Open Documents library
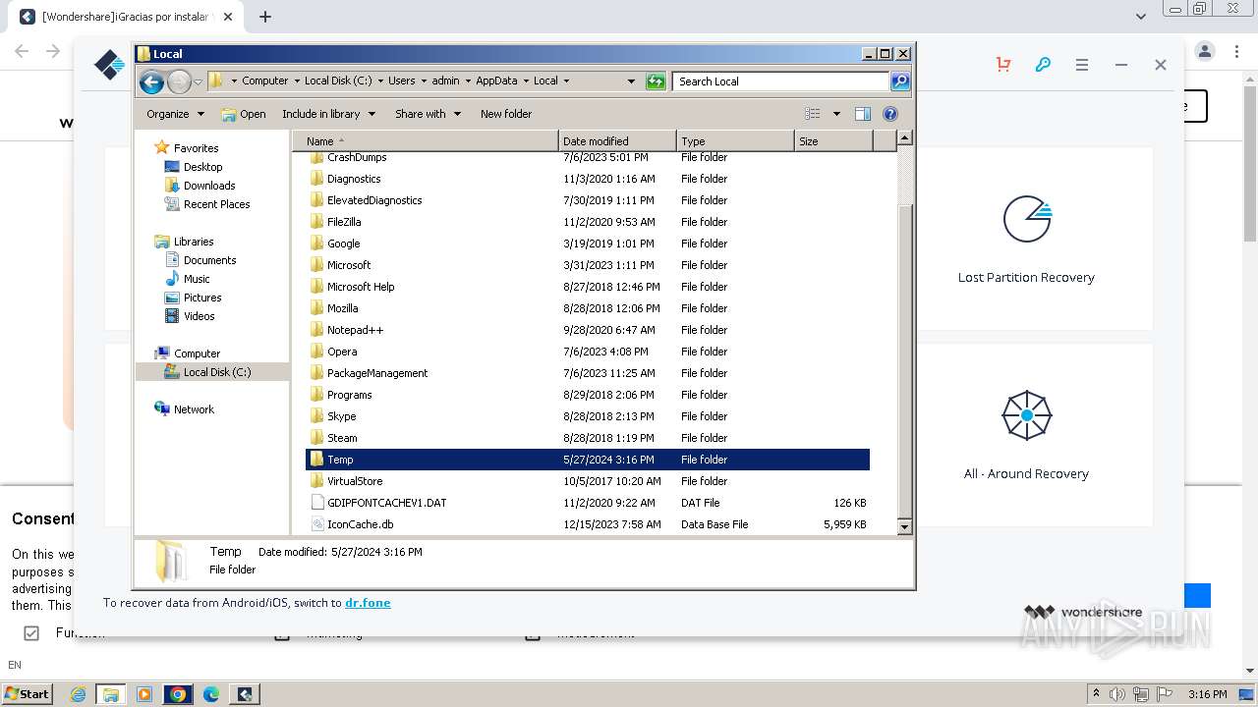The width and height of the screenshot is (1258, 707). tap(209, 260)
